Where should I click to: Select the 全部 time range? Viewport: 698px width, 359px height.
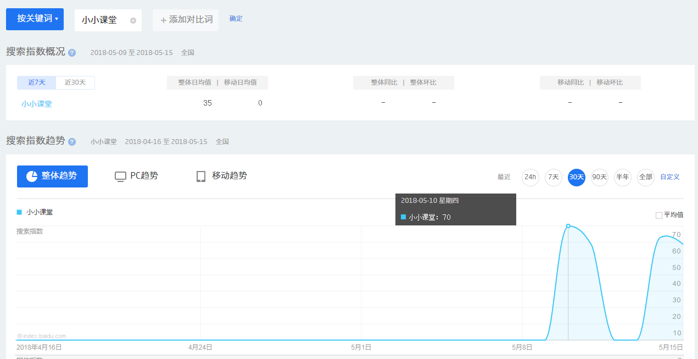646,177
